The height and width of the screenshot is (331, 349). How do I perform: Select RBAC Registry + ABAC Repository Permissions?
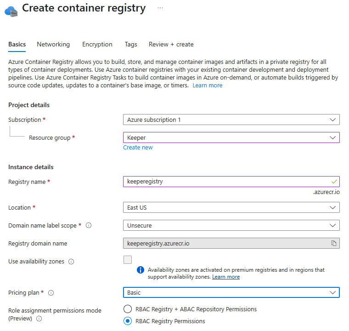tap(128, 309)
